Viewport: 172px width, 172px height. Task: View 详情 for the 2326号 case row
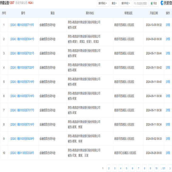click(x=168, y=153)
